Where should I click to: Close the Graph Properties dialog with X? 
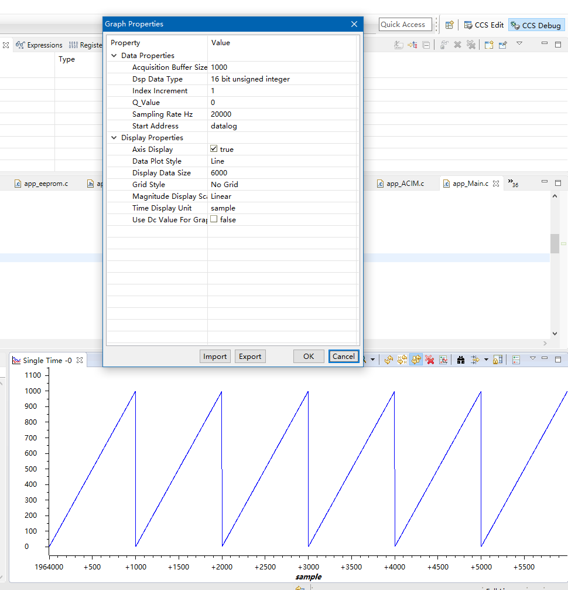[354, 24]
